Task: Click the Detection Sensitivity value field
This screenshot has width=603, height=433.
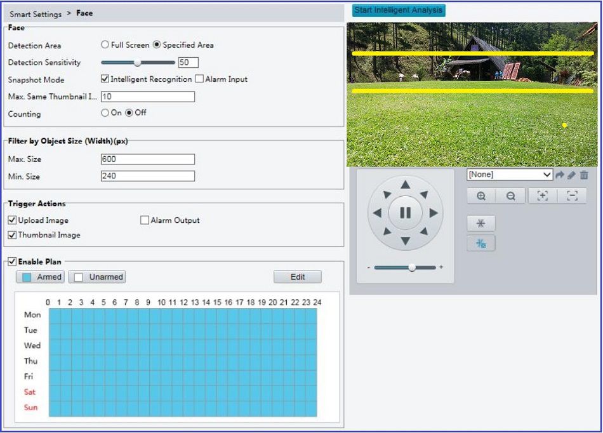Action: tap(189, 62)
